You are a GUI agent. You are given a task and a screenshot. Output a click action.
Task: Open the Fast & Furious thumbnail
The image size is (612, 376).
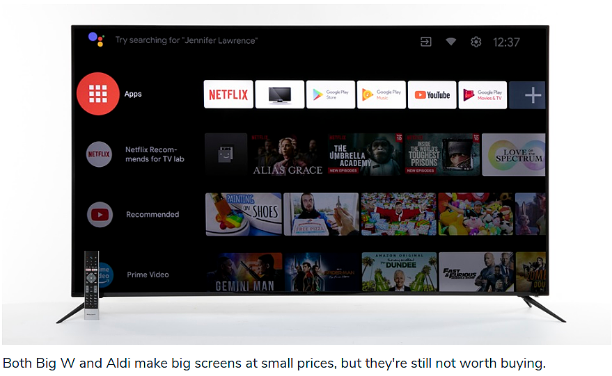click(x=476, y=272)
